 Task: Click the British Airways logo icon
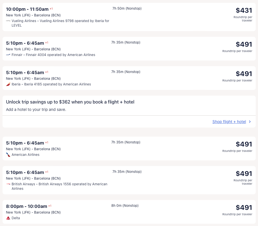tap(8, 184)
